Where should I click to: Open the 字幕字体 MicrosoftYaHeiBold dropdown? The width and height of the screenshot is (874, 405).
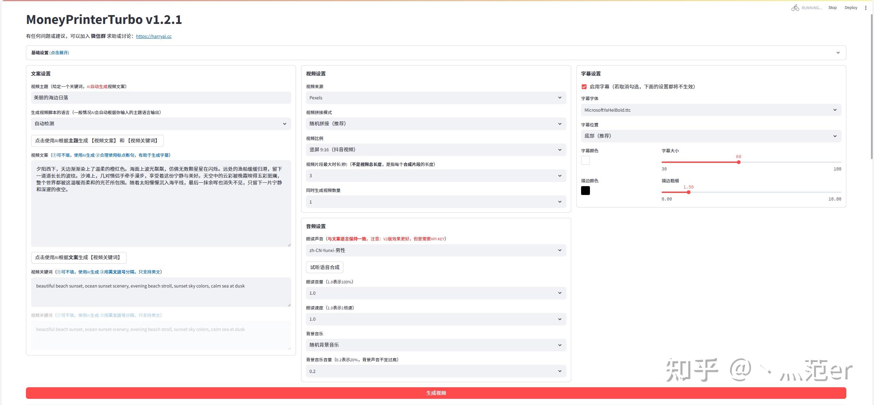click(711, 110)
